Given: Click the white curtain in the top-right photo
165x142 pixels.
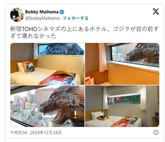Looking at the screenshot, I should 103,57.
